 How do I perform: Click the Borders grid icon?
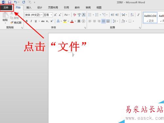click(130, 21)
